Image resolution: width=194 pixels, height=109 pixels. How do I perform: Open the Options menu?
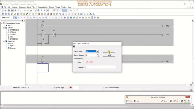point(51,7)
